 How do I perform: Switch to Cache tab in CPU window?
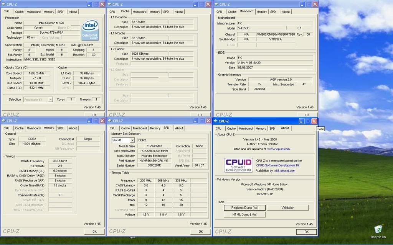(19, 12)
